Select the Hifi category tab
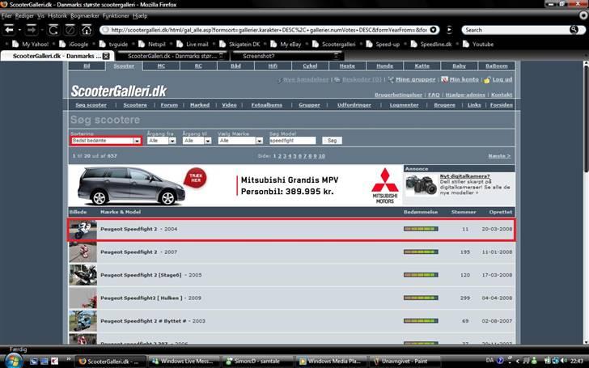The image size is (589, 368). [273, 66]
